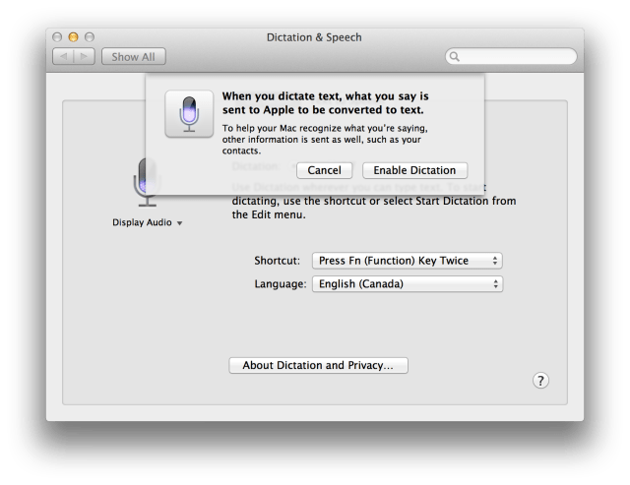Cancel the dictation privacy dialog
The width and height of the screenshot is (630, 485).
pos(324,170)
